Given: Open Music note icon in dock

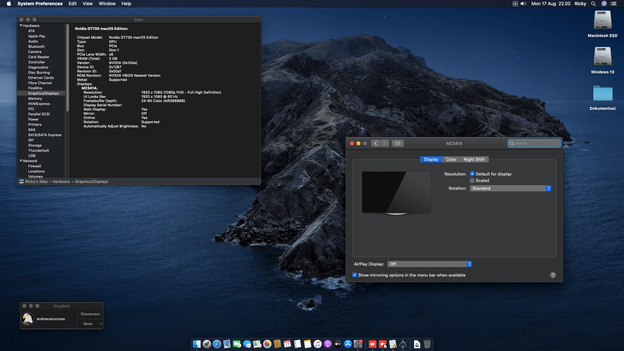Looking at the screenshot, I should coord(318,344).
